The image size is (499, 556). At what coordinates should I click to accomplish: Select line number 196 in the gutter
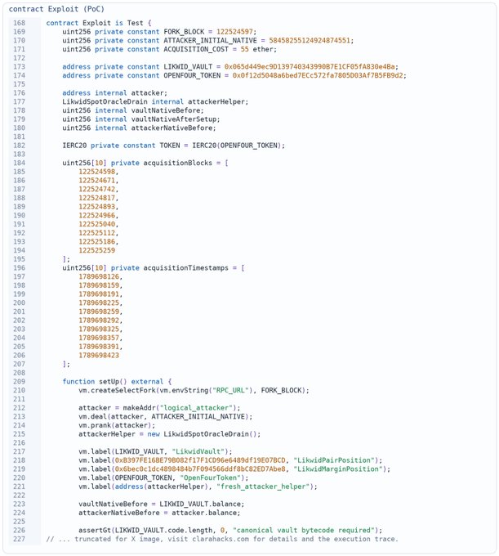pyautogui.click(x=19, y=268)
